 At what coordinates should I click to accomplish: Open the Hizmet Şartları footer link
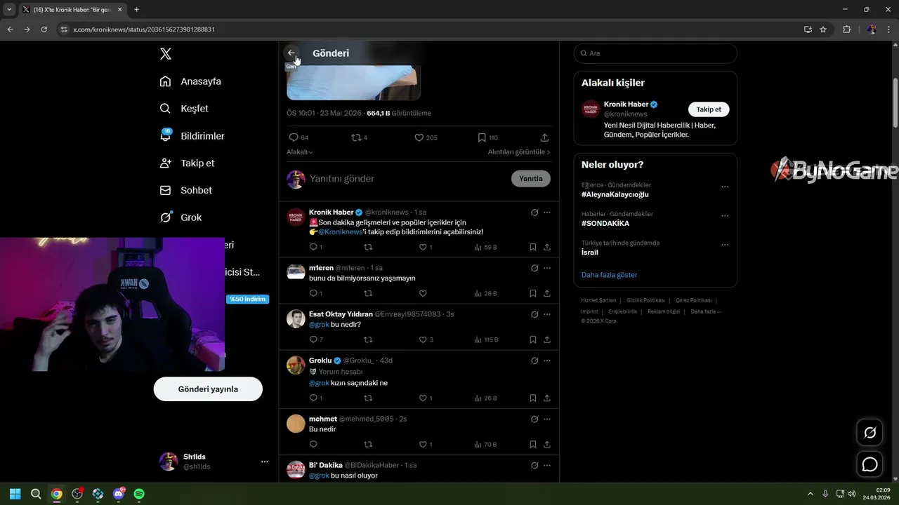(x=598, y=300)
